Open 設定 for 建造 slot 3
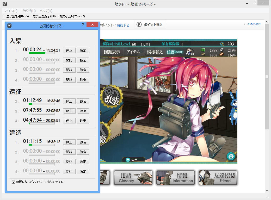 83,162
